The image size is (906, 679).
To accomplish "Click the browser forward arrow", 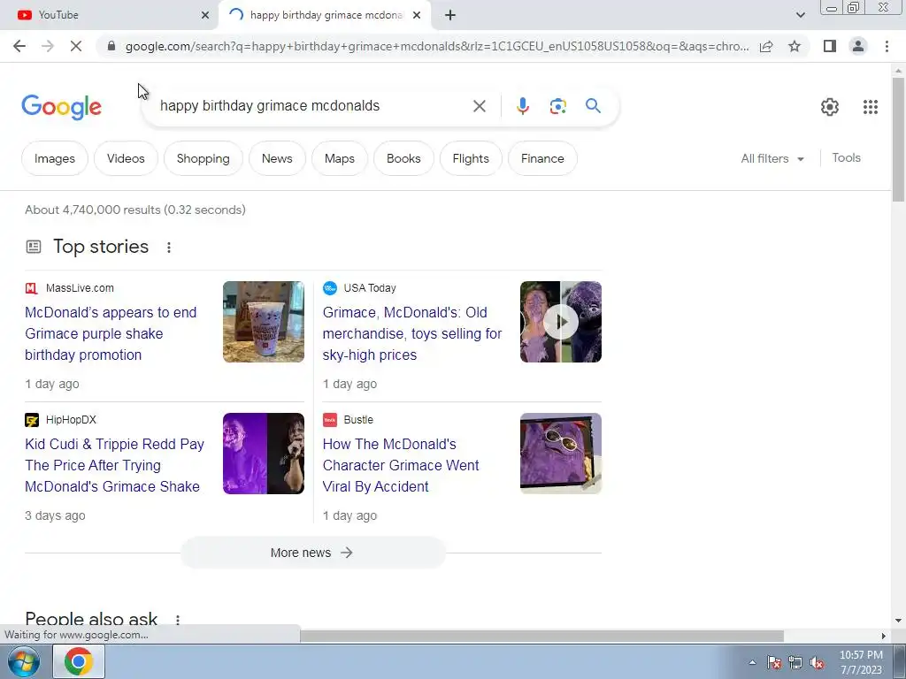I will 48,46.
